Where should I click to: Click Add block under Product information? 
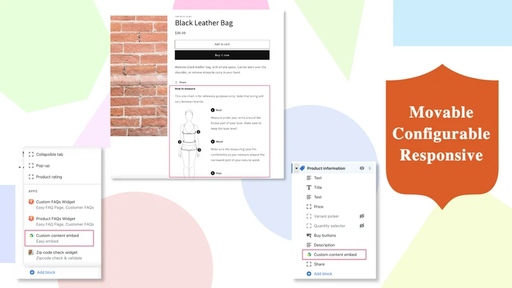point(323,274)
